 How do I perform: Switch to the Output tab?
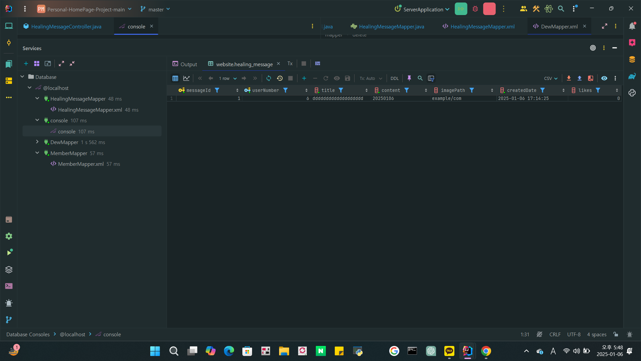click(x=185, y=64)
